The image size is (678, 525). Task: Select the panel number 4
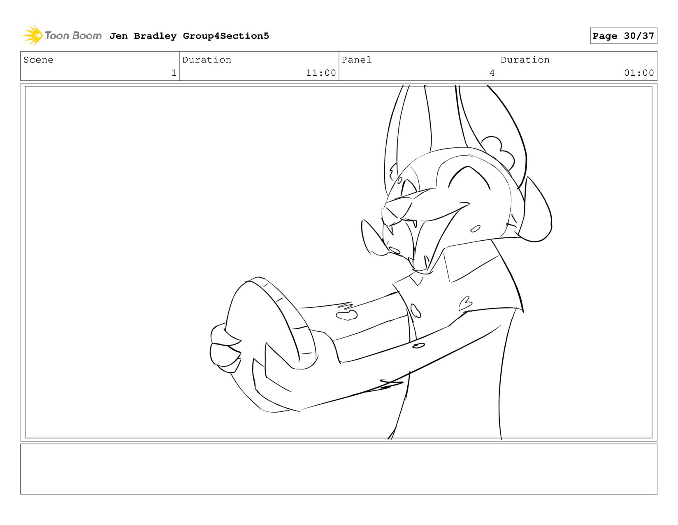[492, 73]
